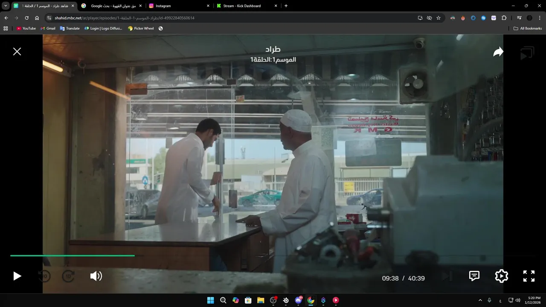The height and width of the screenshot is (307, 546).
Task: Rewind the video 10 seconds
Action: point(44,276)
